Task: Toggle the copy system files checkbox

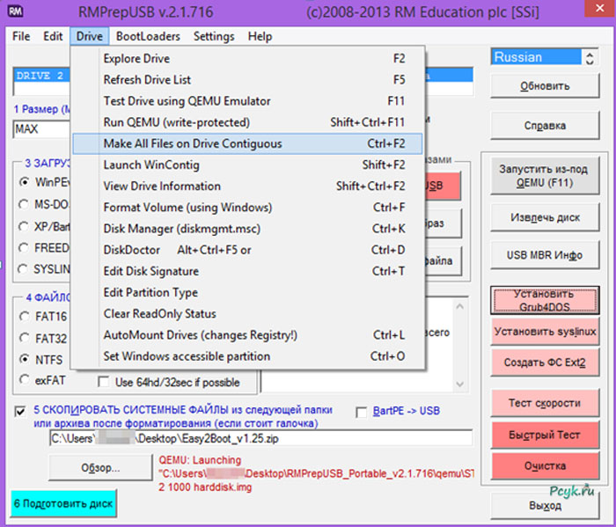Action: (x=20, y=412)
